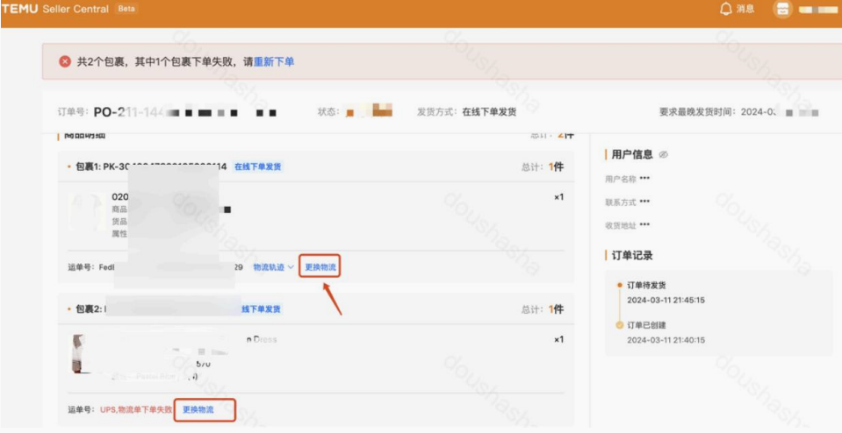Expand the 物流轨迹 dropdown

click(x=273, y=266)
